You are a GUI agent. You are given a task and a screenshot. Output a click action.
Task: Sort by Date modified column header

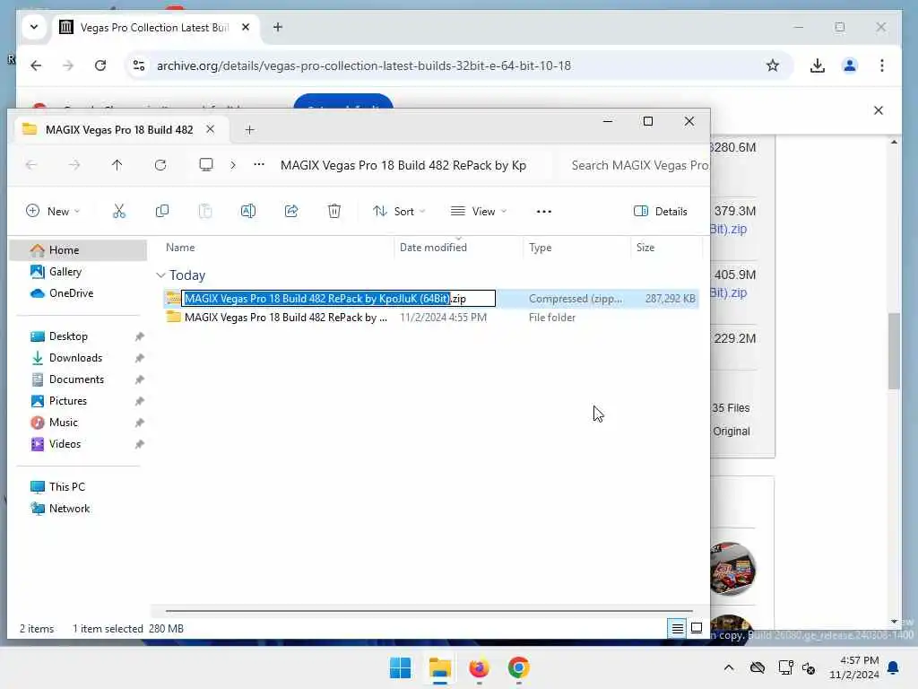tap(458, 248)
